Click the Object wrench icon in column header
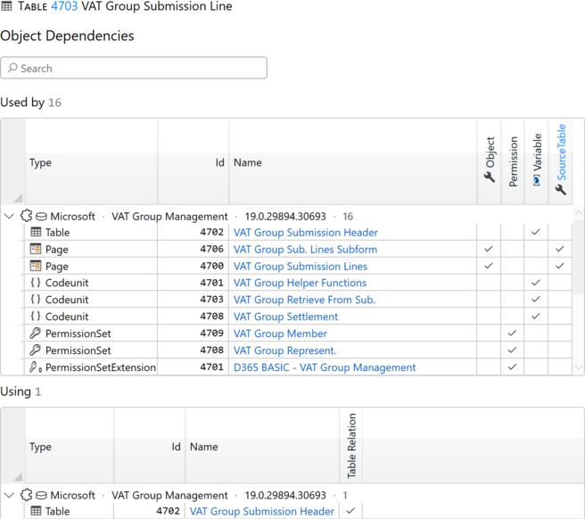 [x=490, y=177]
